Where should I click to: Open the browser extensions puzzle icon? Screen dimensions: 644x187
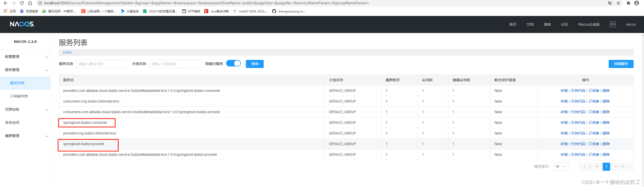click(x=628, y=3)
